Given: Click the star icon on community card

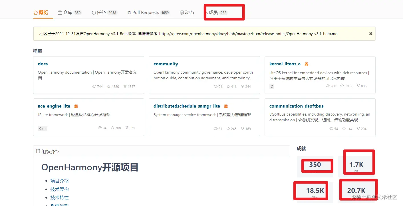Looking at the screenshot, I should click(x=228, y=86).
